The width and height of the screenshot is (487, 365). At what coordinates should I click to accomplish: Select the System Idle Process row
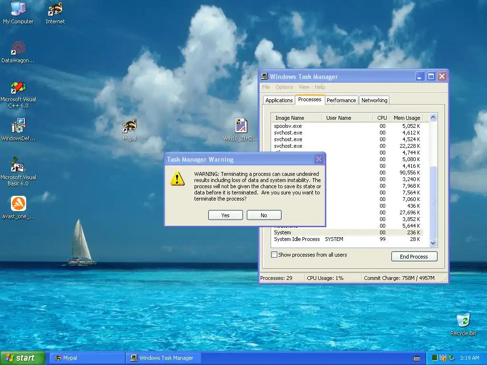tap(347, 240)
